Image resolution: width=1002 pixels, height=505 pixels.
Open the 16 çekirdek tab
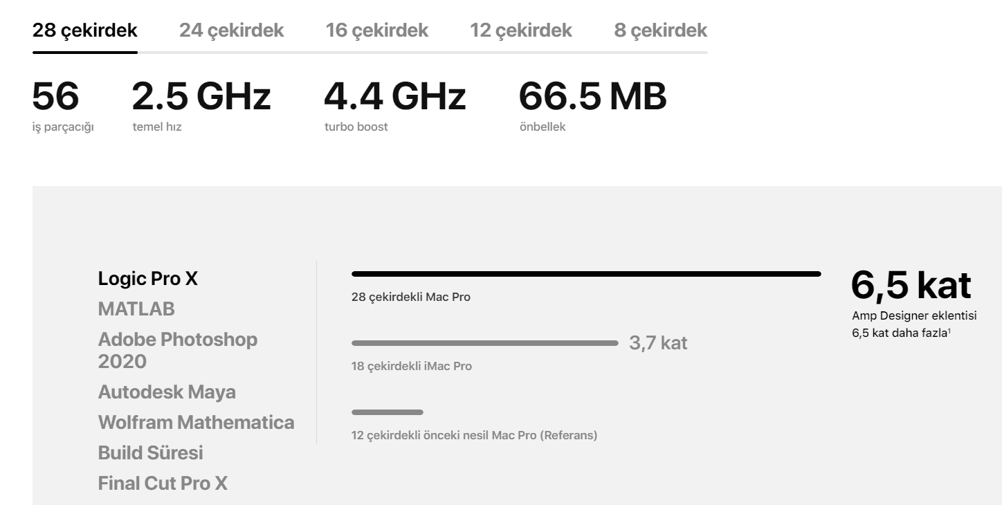376,30
